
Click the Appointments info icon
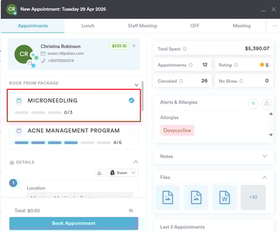(191, 65)
